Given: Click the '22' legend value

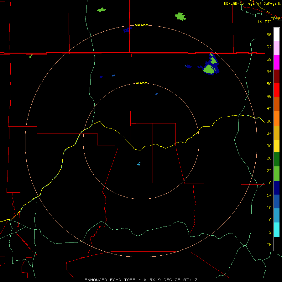Looking at the screenshot, I should pyautogui.click(x=269, y=171).
